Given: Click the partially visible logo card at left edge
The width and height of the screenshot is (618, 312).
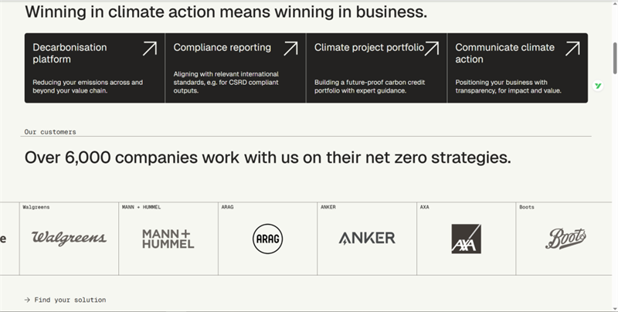Looking at the screenshot, I should pos(8,239).
